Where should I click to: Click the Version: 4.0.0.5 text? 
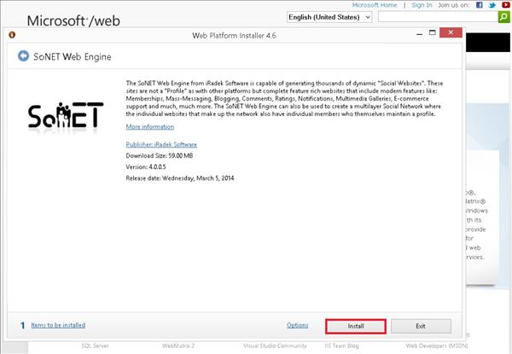tap(146, 166)
